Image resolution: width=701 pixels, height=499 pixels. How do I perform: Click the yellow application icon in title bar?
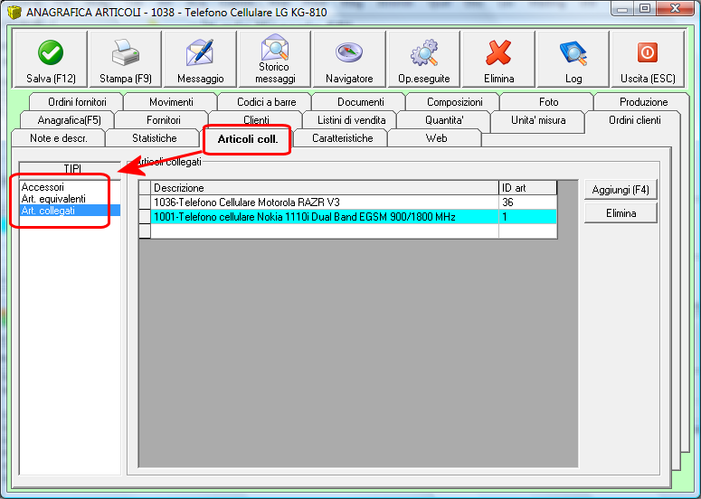[x=14, y=12]
